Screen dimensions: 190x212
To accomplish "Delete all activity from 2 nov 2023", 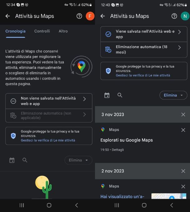I will tap(183, 171).
